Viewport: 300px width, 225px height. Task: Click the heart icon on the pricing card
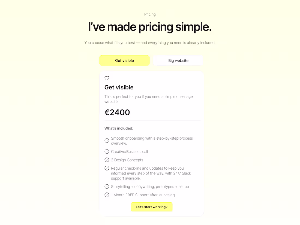[x=107, y=78]
